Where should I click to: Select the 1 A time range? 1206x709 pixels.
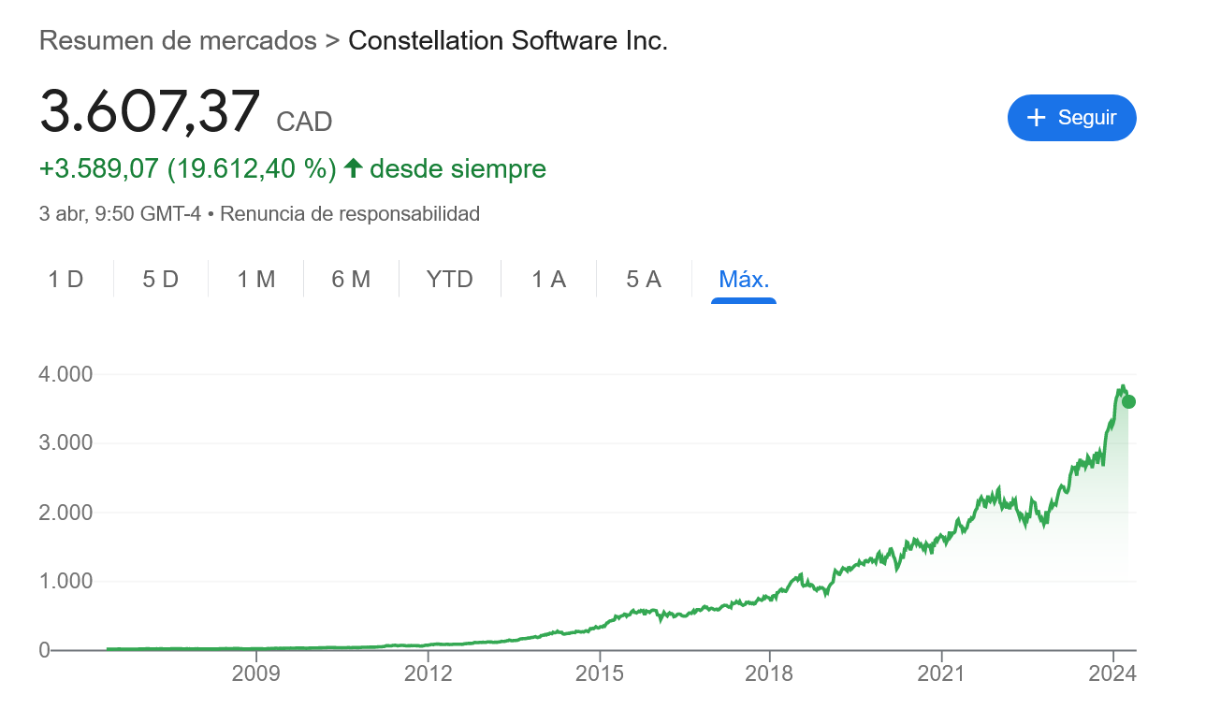tap(548, 279)
